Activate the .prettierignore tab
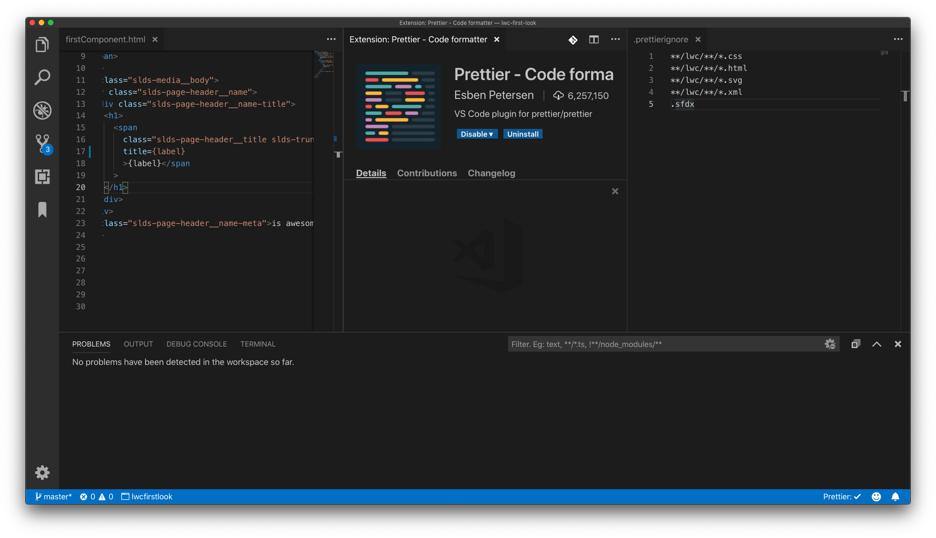The height and width of the screenshot is (538, 936). click(x=661, y=40)
